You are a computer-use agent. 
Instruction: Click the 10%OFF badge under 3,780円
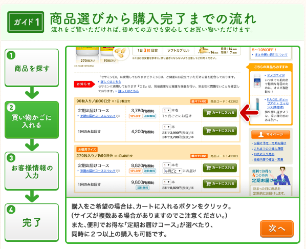[x=136, y=116]
